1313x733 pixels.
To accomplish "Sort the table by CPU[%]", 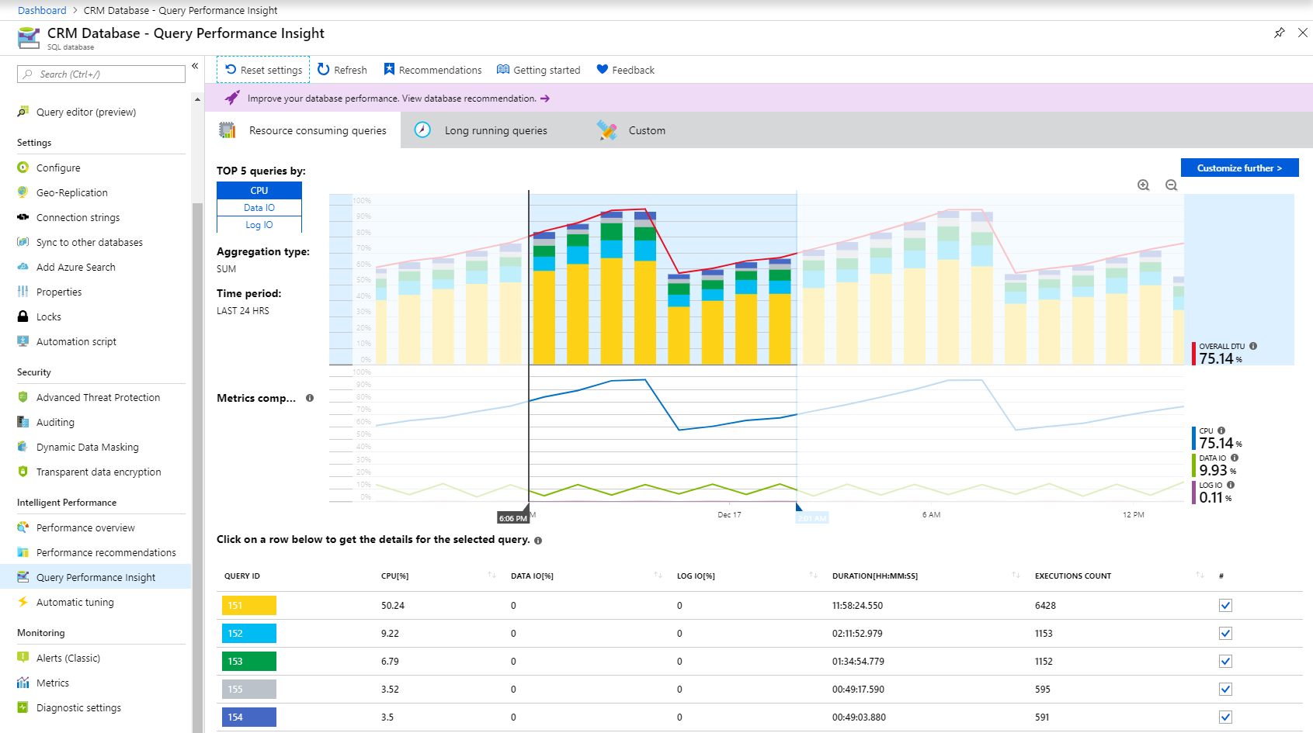I will (491, 576).
